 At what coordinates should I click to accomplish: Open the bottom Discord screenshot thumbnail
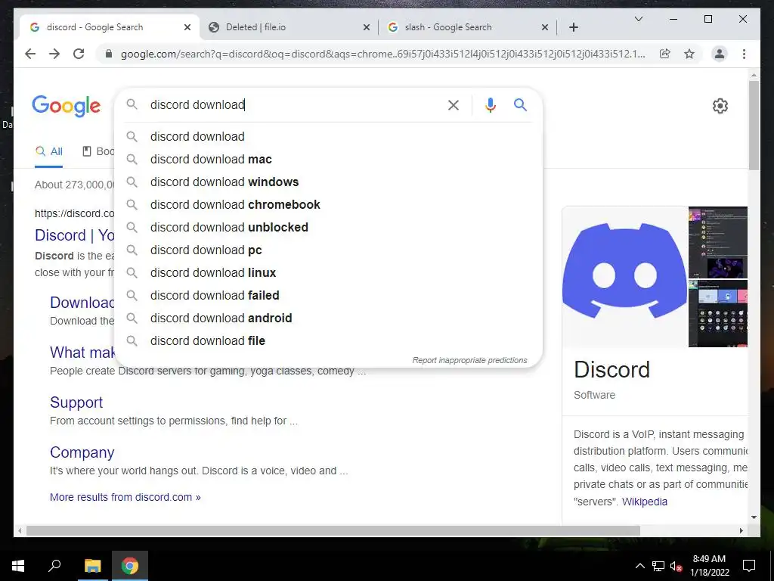718,314
